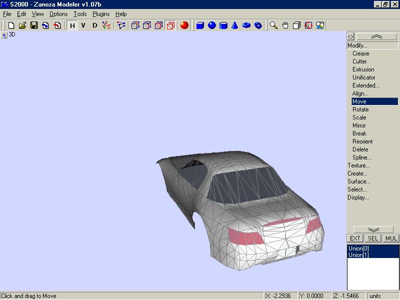This screenshot has width=400, height=300.
Task: Click the Open file folder icon
Action: pos(22,25)
